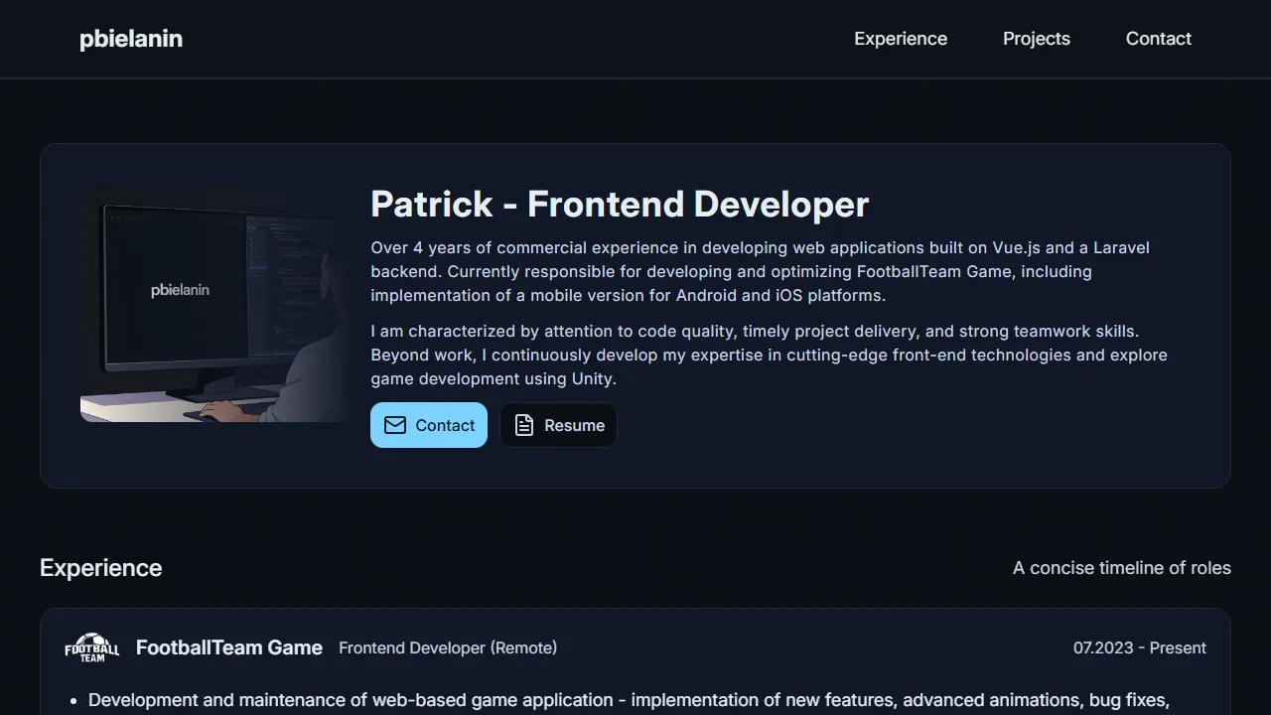Click the hero illustration of the developer
This screenshot has height=715, width=1271.
point(212,303)
